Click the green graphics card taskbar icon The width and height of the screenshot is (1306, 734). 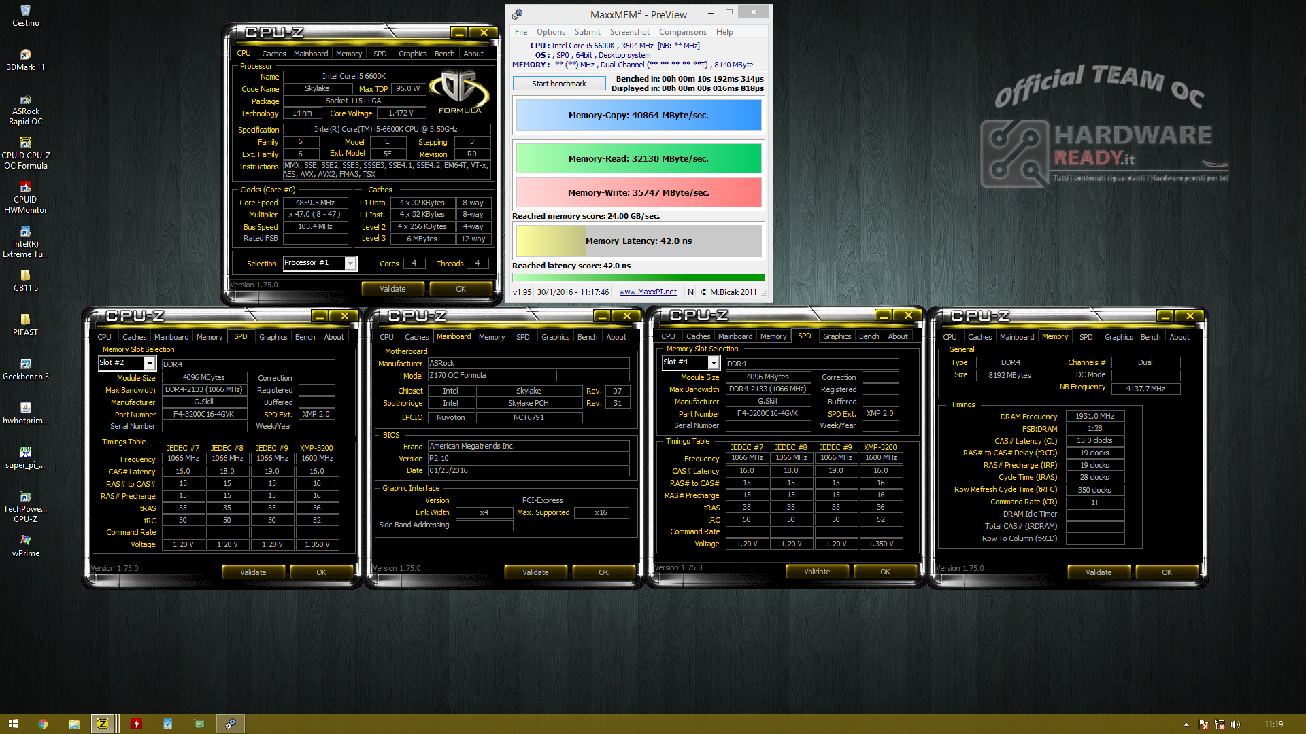(199, 724)
